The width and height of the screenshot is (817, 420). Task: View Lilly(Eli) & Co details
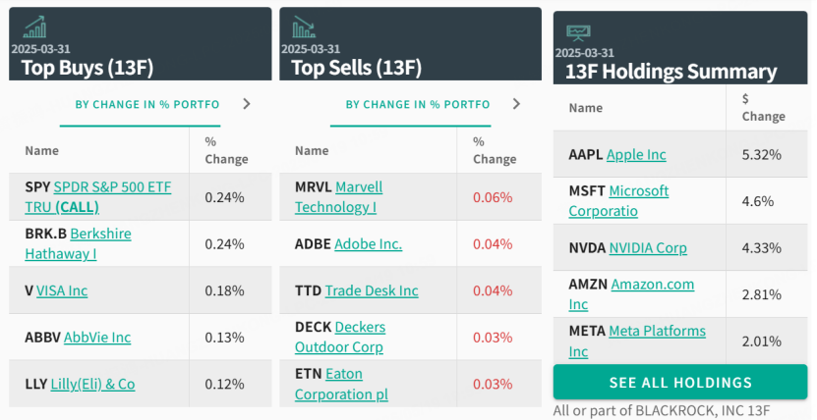point(92,385)
